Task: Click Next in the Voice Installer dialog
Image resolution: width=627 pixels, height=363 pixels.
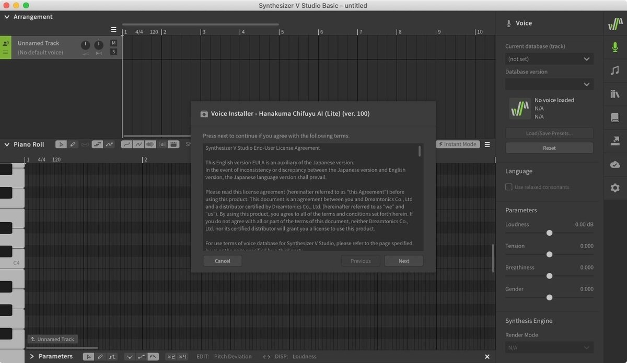Action: pos(403,260)
